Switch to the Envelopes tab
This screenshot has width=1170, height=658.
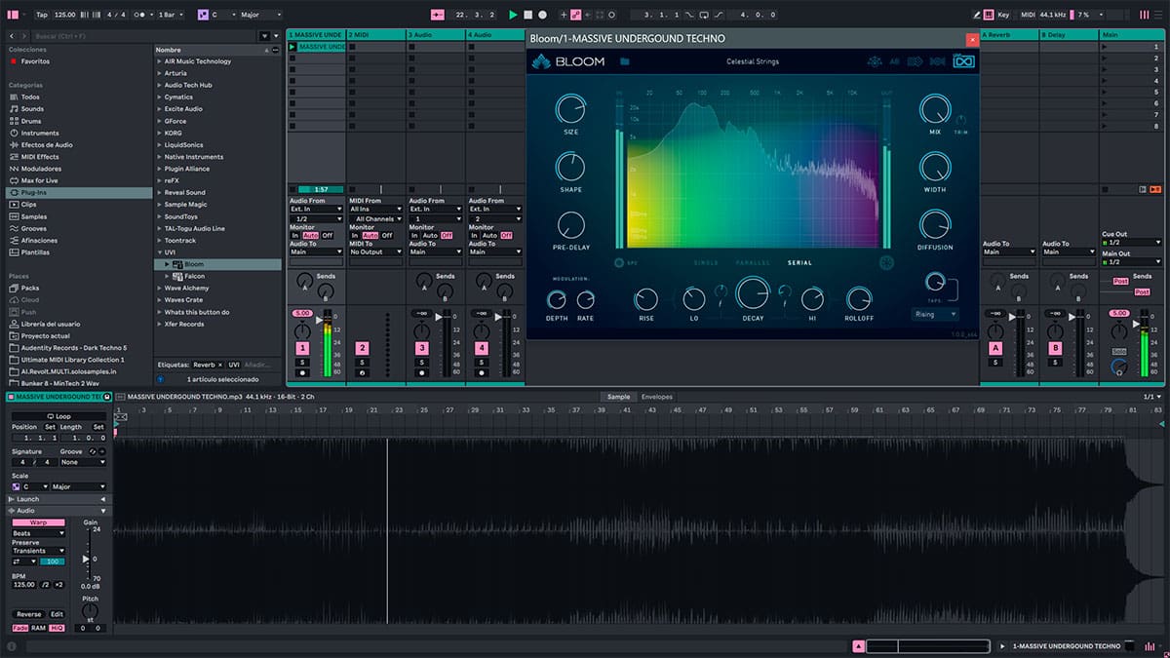click(x=657, y=397)
